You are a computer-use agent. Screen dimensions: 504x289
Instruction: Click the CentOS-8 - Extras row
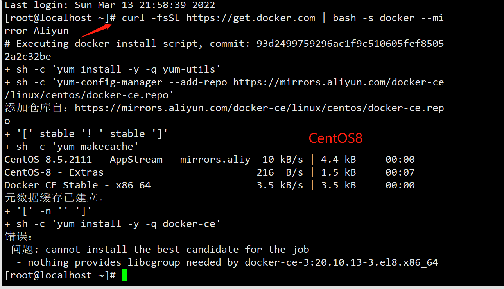(x=210, y=172)
